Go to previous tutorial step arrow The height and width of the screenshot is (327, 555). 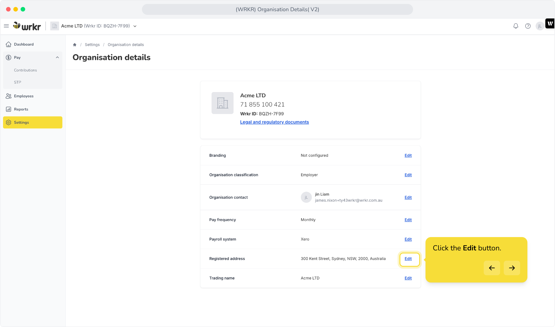click(x=492, y=268)
